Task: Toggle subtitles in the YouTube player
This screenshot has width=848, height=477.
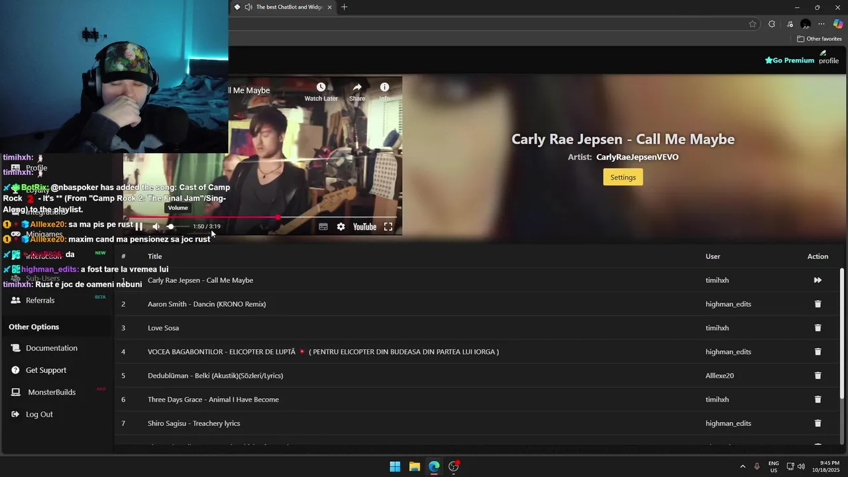Action: 323,227
